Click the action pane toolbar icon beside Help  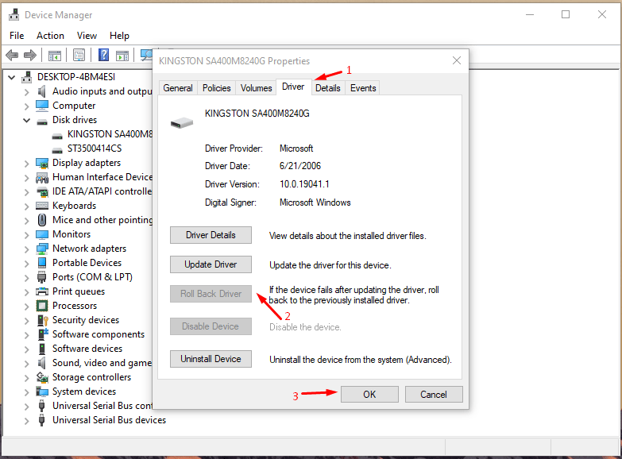pyautogui.click(x=122, y=56)
